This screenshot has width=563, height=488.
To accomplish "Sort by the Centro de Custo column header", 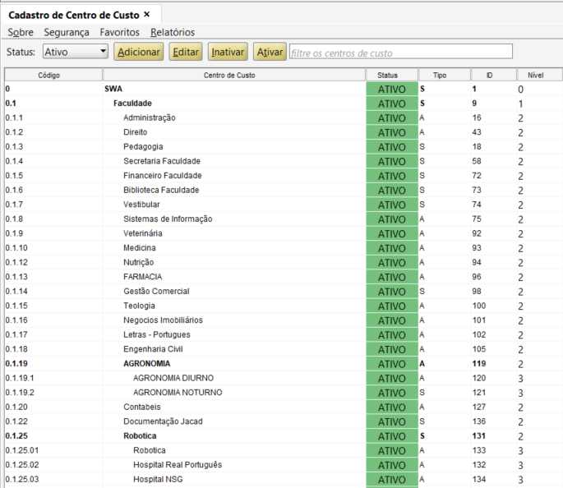I will point(234,75).
